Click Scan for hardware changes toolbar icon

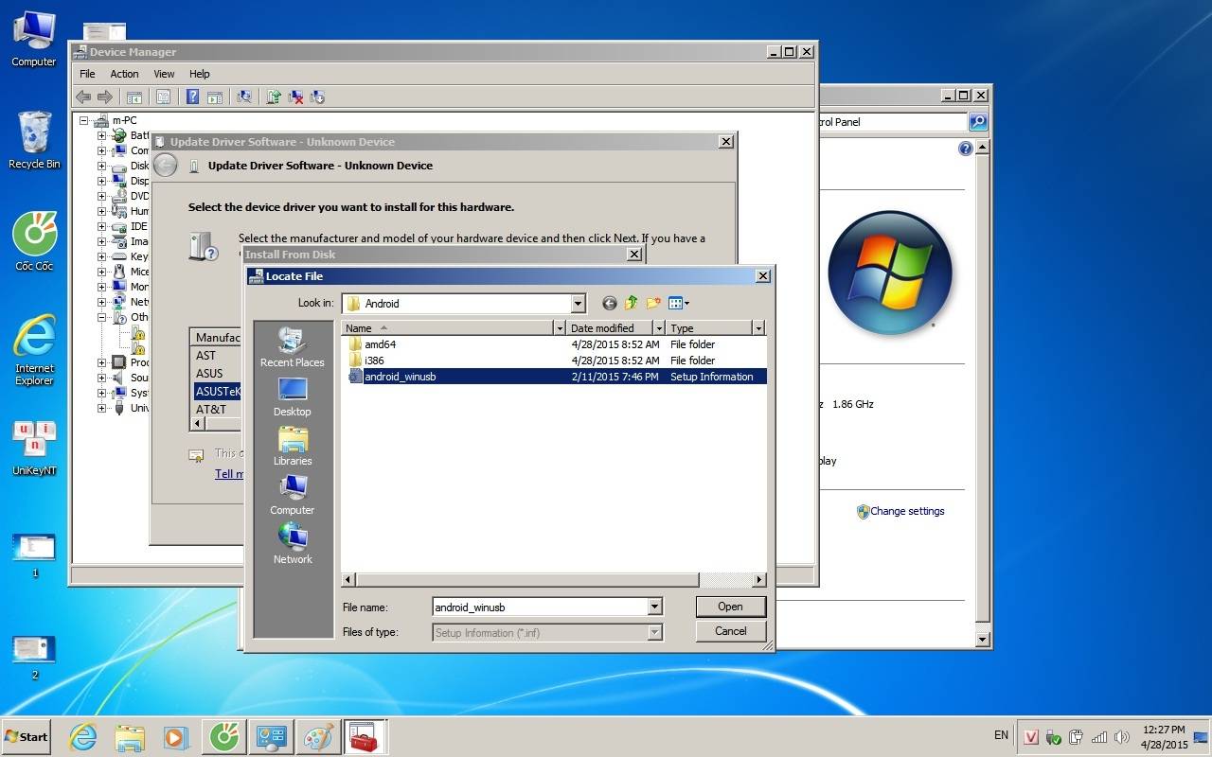(244, 97)
